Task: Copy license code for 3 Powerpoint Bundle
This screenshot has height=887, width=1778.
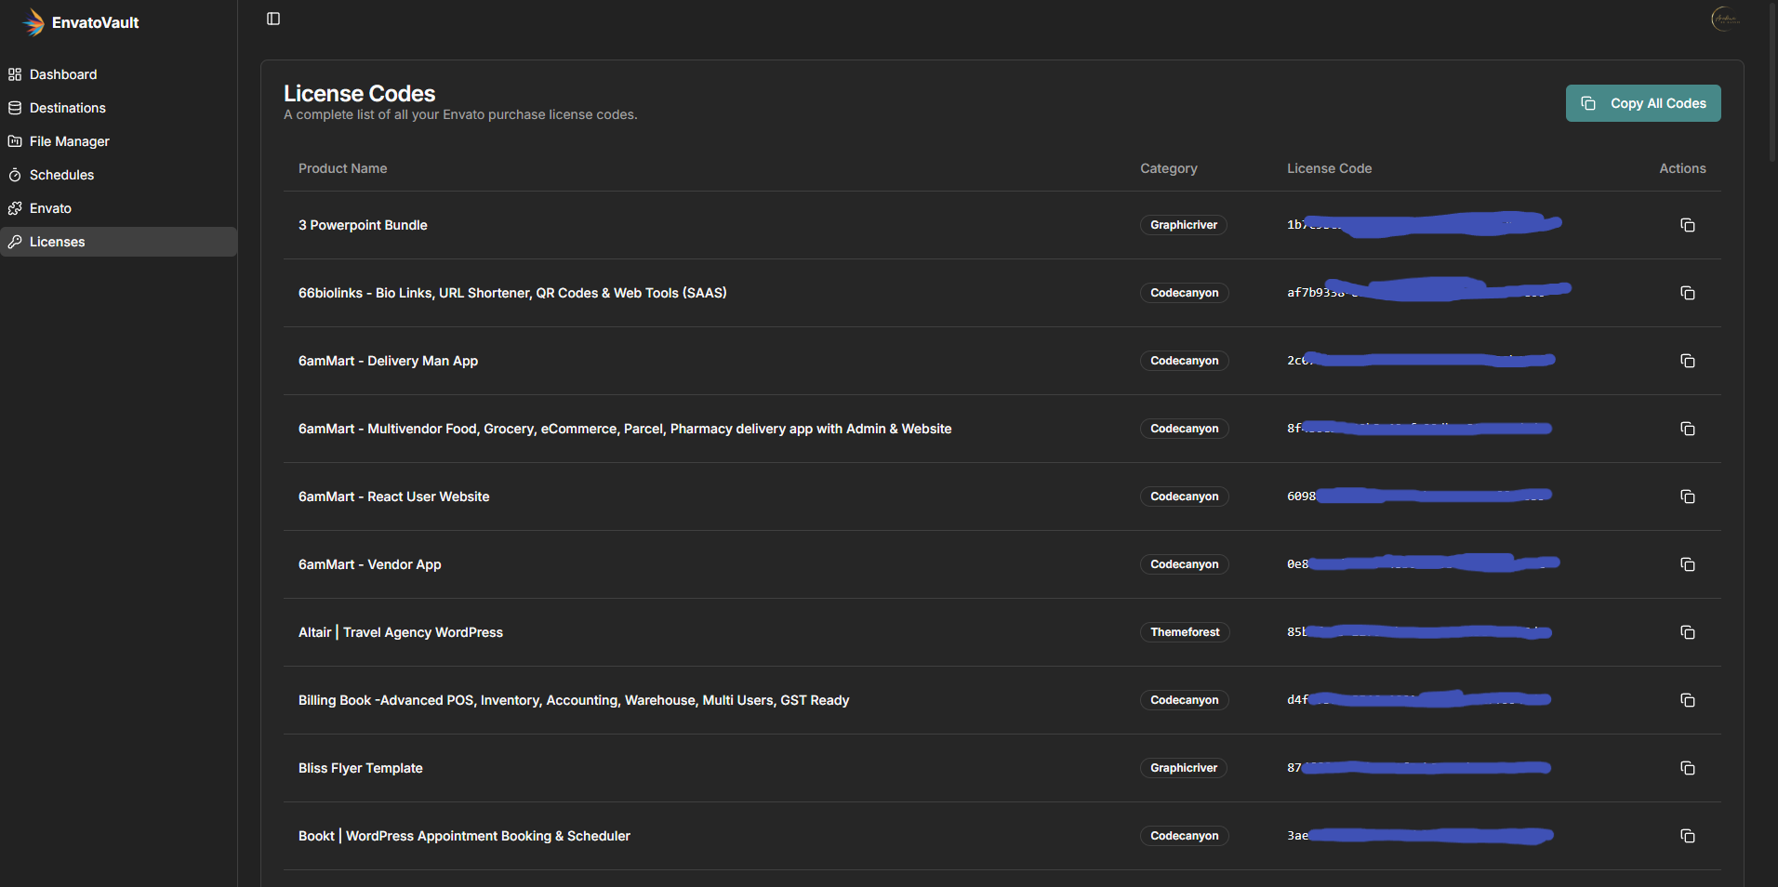Action: pyautogui.click(x=1688, y=225)
